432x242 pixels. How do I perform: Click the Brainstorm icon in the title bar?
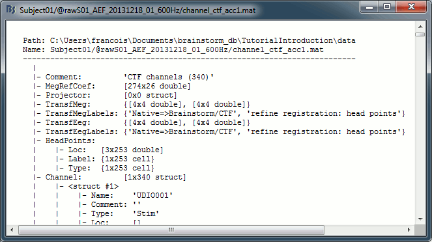point(10,10)
